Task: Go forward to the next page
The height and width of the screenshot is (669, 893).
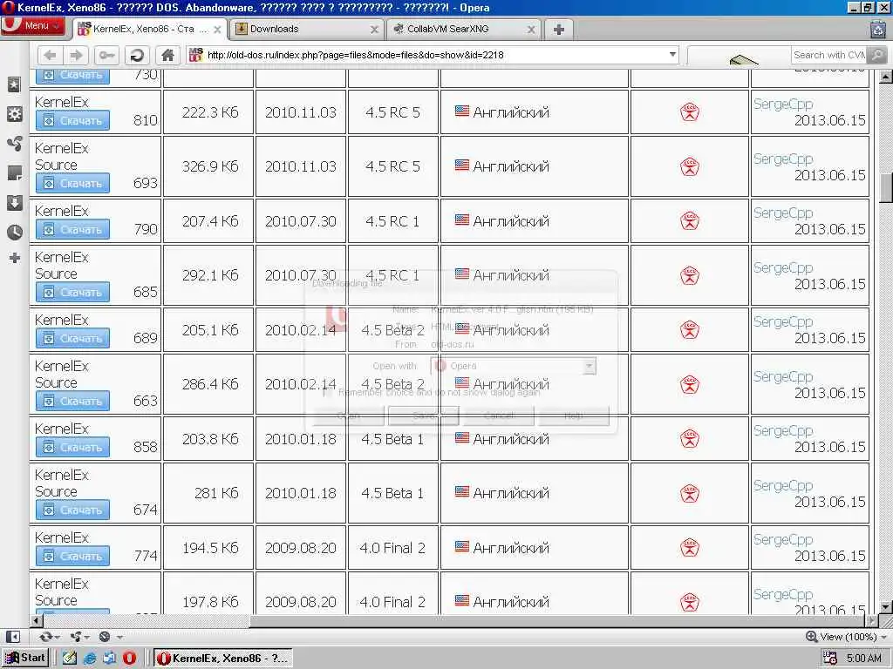Action: (x=76, y=55)
